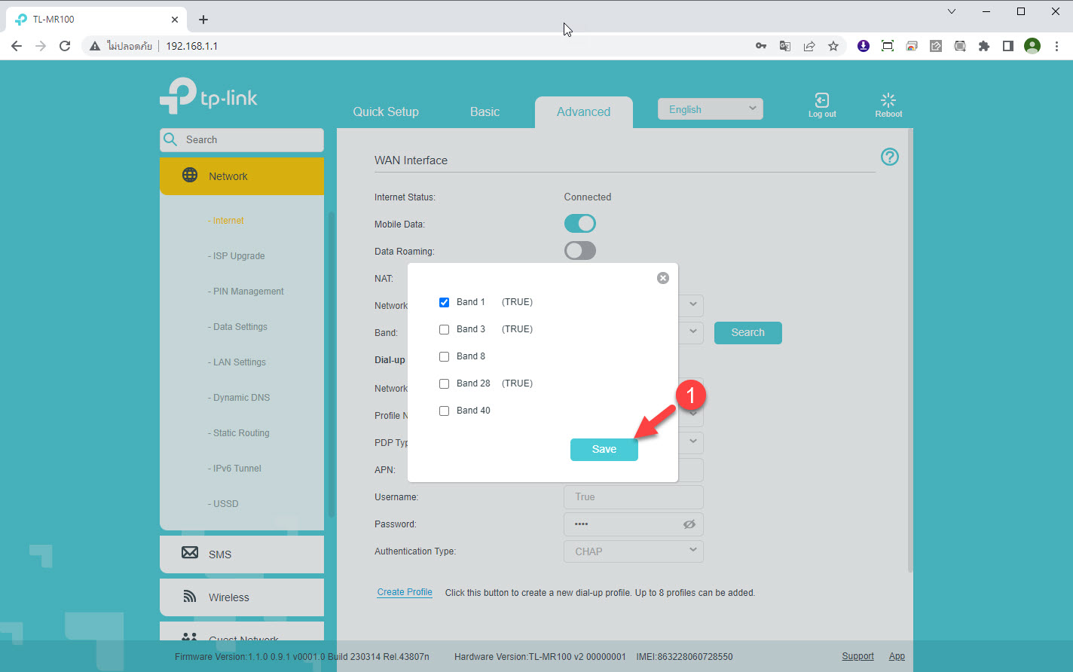Enable the Band 3 checkbox
The height and width of the screenshot is (672, 1073).
click(445, 329)
